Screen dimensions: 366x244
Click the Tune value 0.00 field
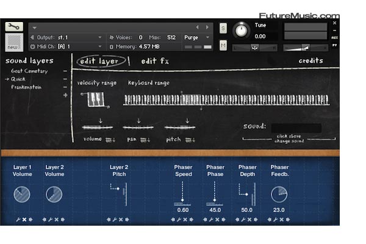(x=260, y=37)
